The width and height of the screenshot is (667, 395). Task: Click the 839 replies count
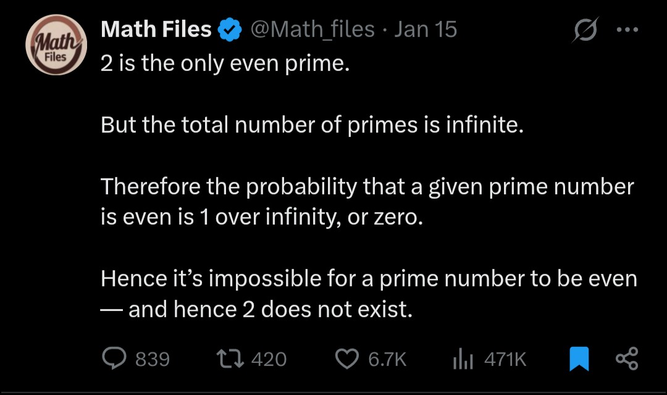pyautogui.click(x=152, y=359)
